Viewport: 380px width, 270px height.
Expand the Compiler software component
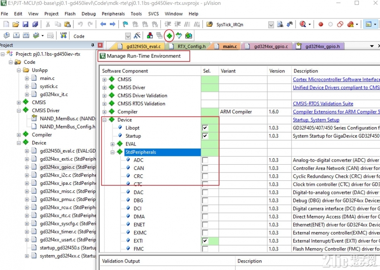click(x=104, y=112)
